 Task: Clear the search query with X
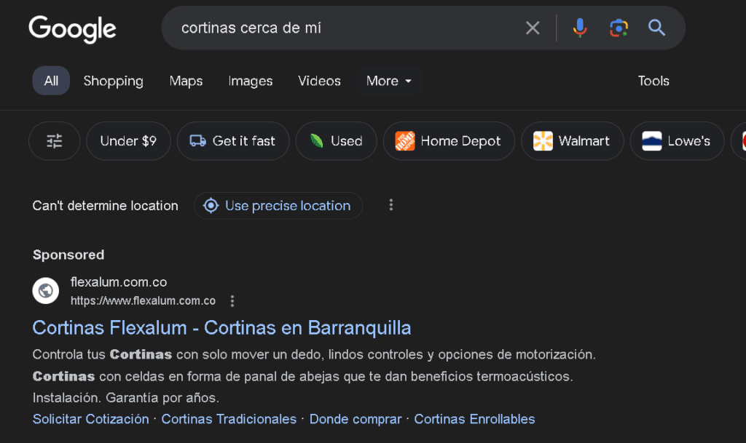point(533,28)
